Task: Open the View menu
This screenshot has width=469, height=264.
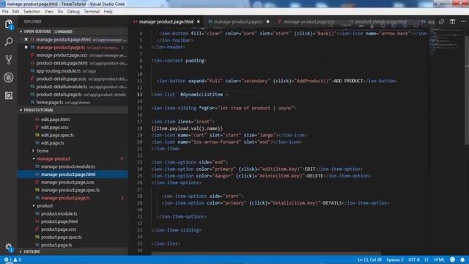Action: click(49, 12)
